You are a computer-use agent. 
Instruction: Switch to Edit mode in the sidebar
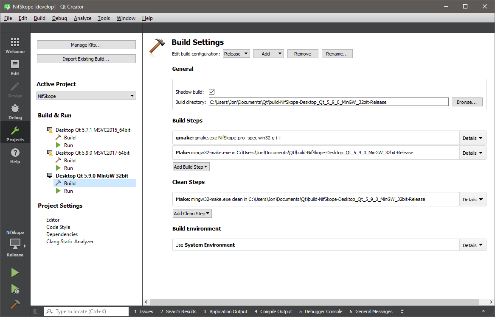pos(15,67)
